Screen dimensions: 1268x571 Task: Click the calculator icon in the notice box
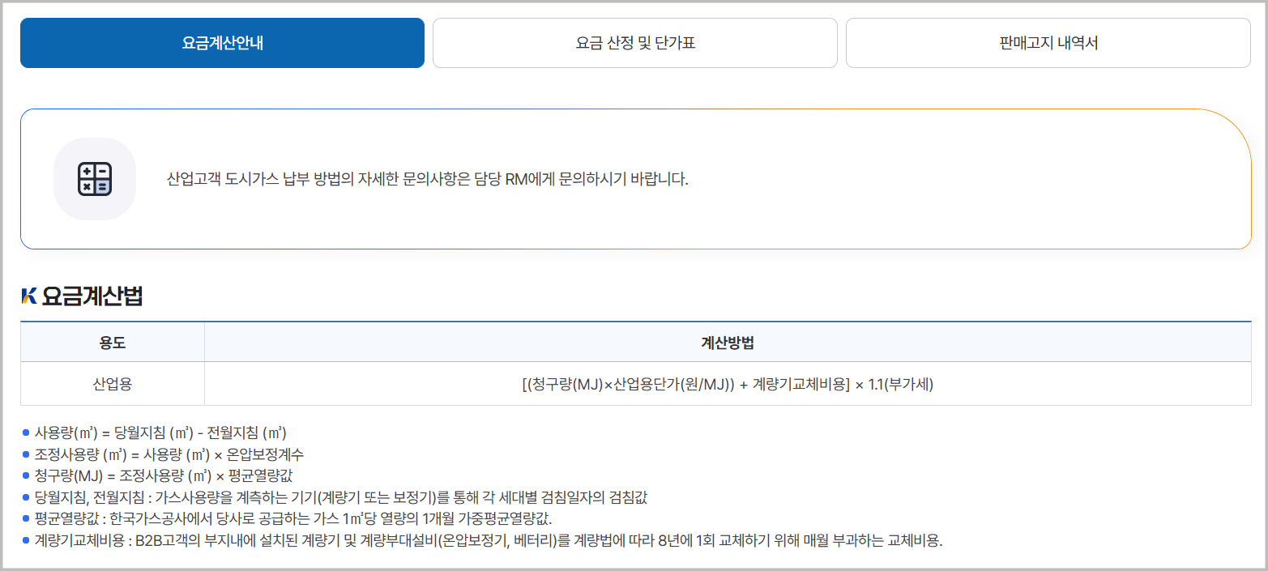point(95,178)
